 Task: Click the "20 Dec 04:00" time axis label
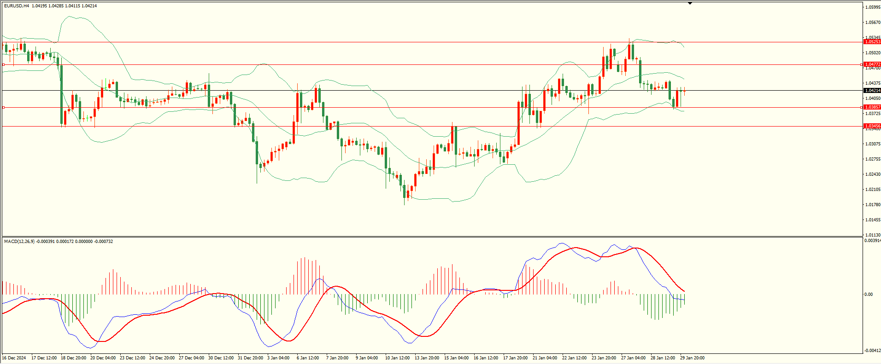tap(103, 358)
